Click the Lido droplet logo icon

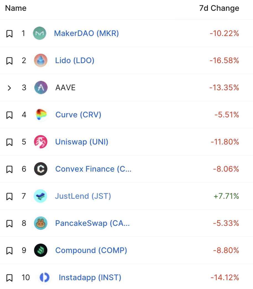pyautogui.click(x=41, y=60)
